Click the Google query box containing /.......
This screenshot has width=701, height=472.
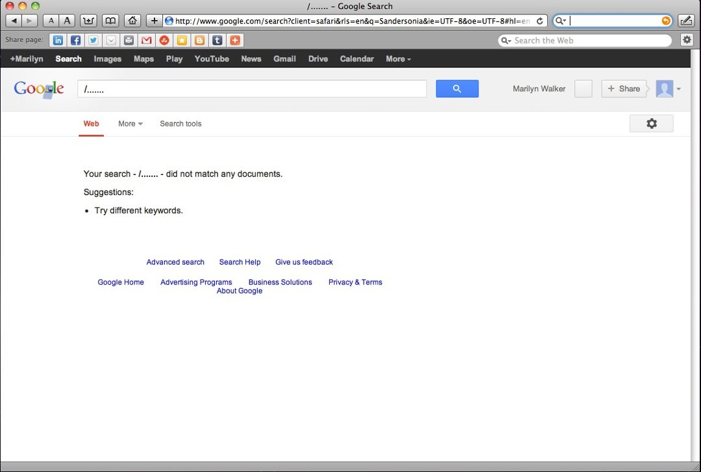tap(252, 89)
